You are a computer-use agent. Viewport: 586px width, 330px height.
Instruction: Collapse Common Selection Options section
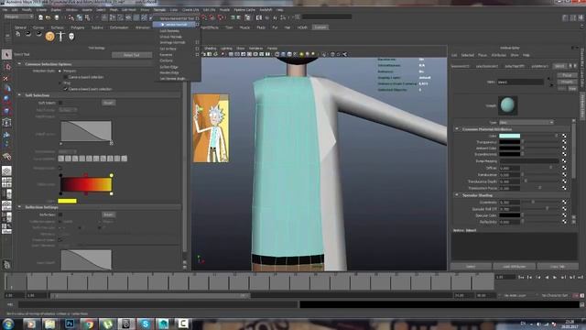point(19,64)
